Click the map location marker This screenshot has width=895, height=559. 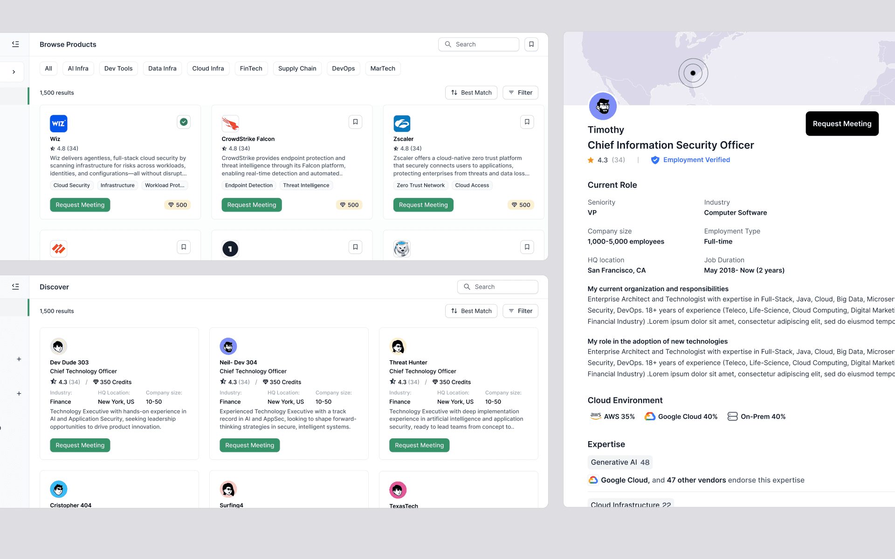point(693,73)
